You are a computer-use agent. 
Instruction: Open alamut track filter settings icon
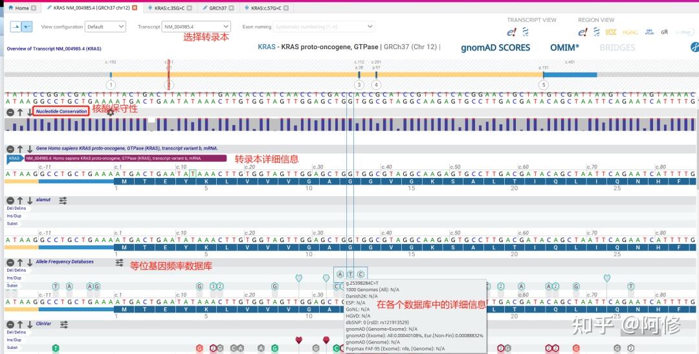coord(63,201)
